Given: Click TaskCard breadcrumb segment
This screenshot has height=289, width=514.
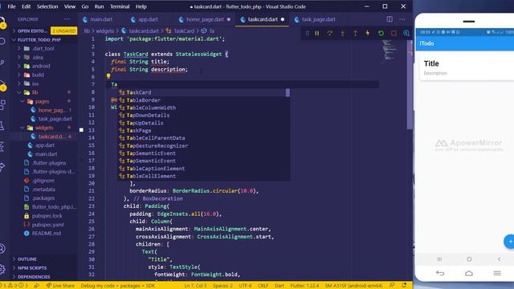Looking at the screenshot, I should tap(184, 31).
